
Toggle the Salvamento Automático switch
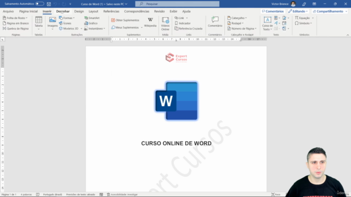(39, 4)
